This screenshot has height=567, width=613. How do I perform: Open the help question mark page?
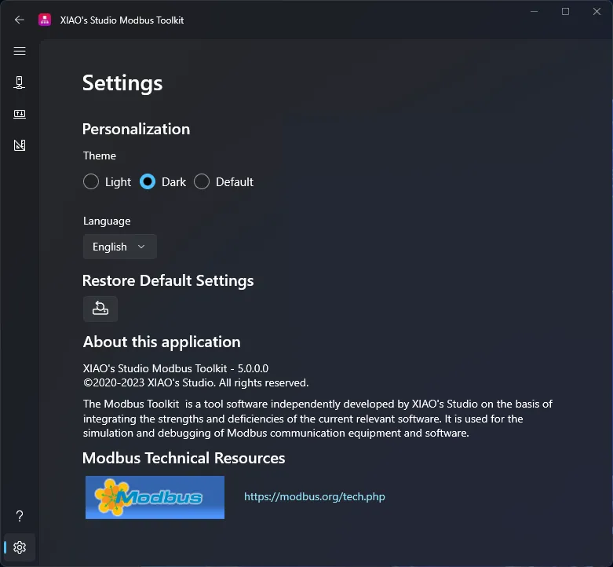tap(20, 516)
